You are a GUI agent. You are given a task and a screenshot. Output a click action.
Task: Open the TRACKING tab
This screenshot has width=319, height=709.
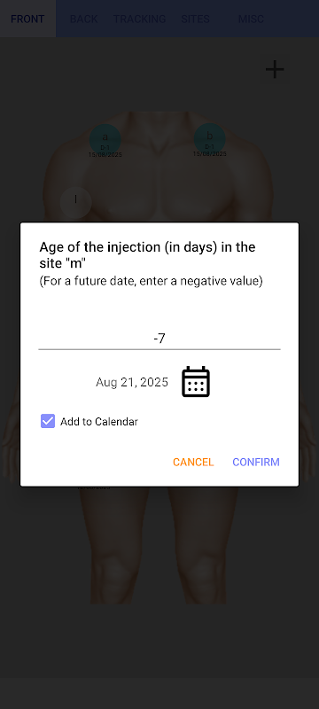140,19
